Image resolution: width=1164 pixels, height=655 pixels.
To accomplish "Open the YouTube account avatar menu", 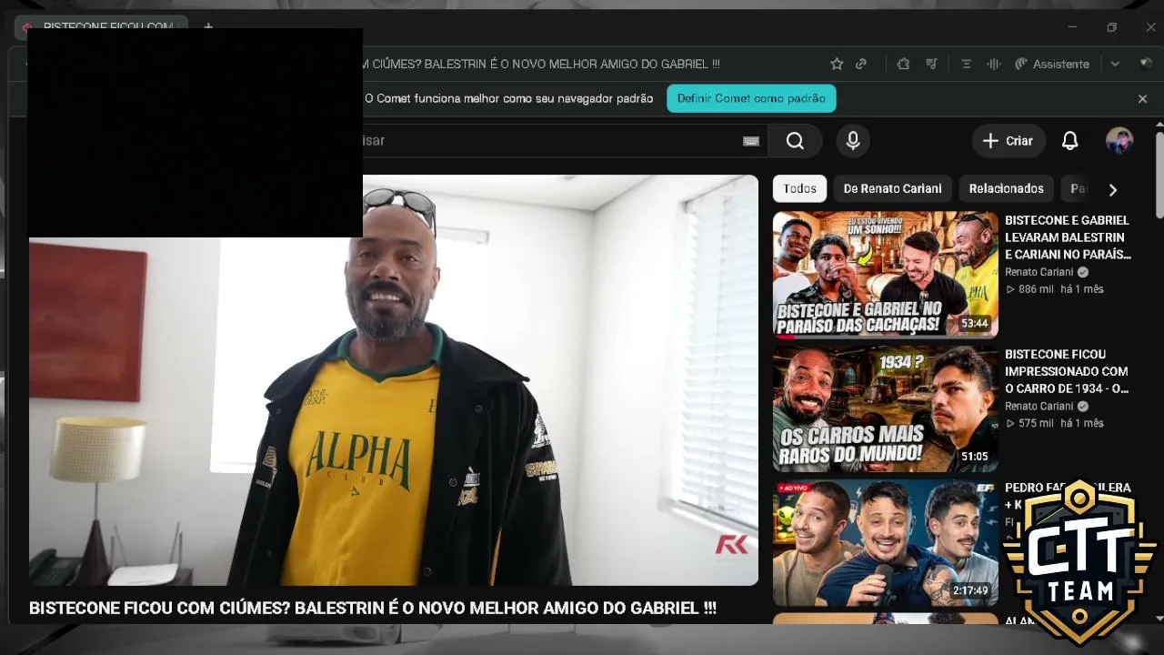I will pyautogui.click(x=1119, y=141).
